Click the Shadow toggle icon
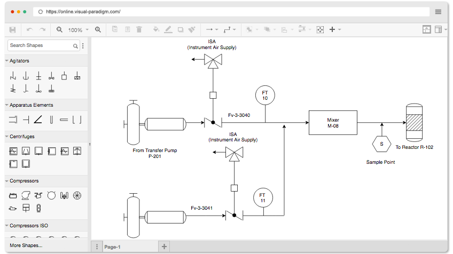This screenshot has width=453, height=254. 181,30
